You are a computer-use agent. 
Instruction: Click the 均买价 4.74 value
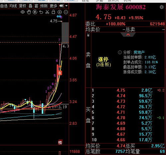coord(121,146)
